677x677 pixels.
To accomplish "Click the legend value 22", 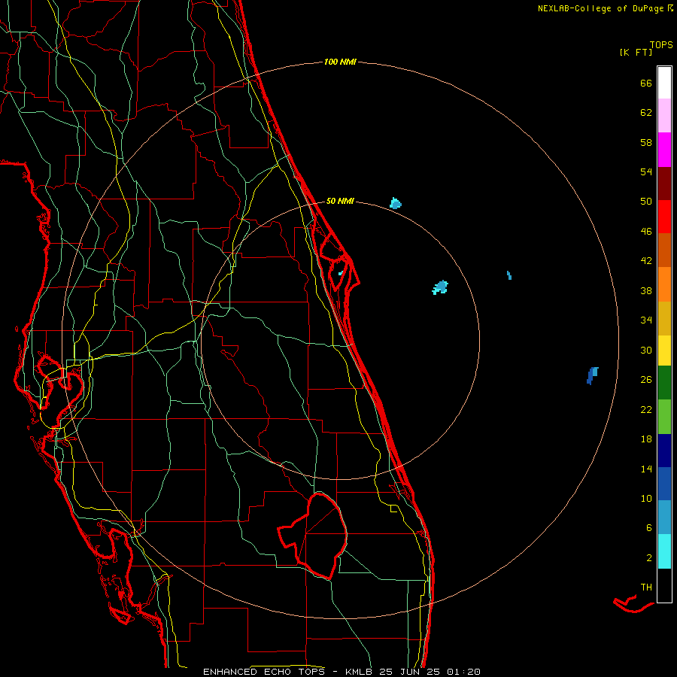I will point(646,409).
